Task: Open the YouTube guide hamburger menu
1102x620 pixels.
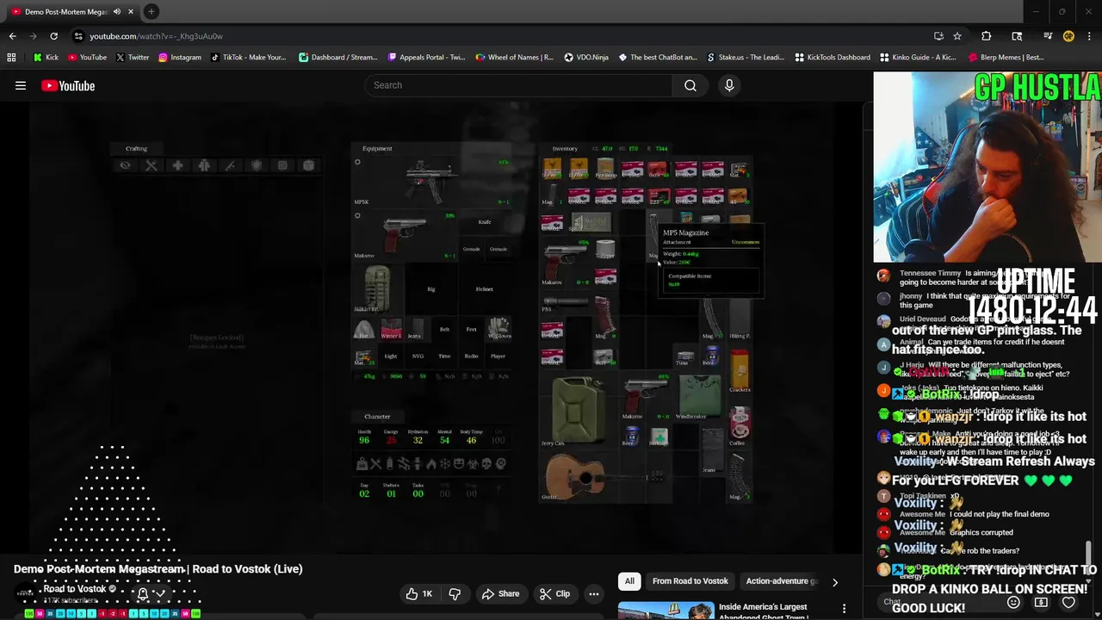Action: pos(21,85)
